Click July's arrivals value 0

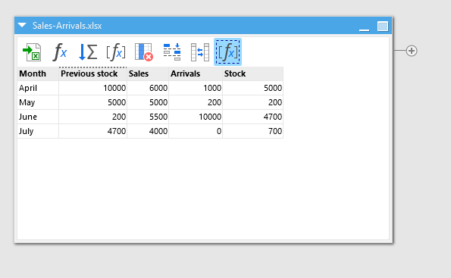[196, 131]
